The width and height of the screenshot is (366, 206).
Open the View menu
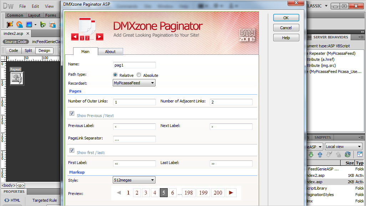(49, 6)
